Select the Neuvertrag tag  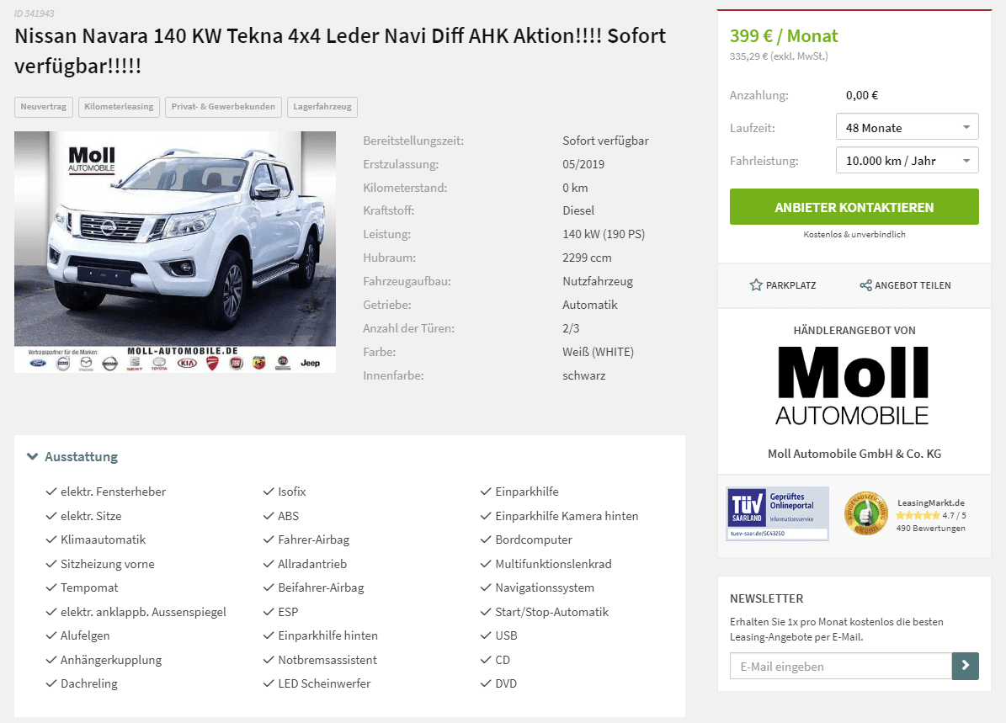tap(44, 107)
